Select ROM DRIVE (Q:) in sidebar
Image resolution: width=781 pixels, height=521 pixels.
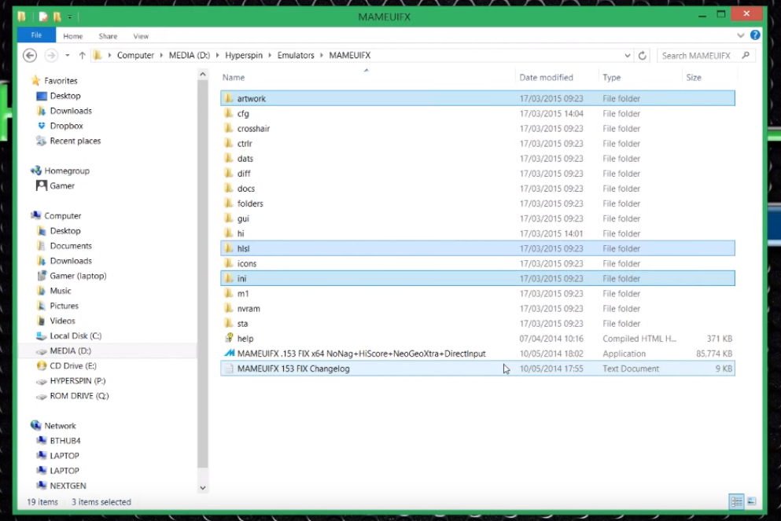point(79,396)
